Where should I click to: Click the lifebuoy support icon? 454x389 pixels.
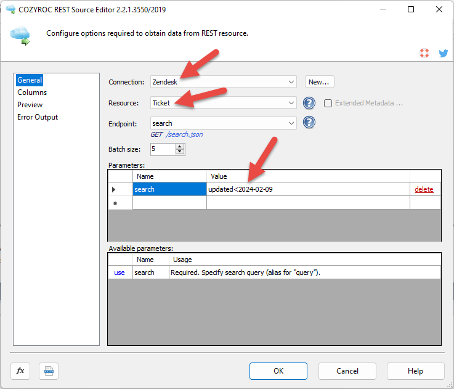click(x=424, y=53)
